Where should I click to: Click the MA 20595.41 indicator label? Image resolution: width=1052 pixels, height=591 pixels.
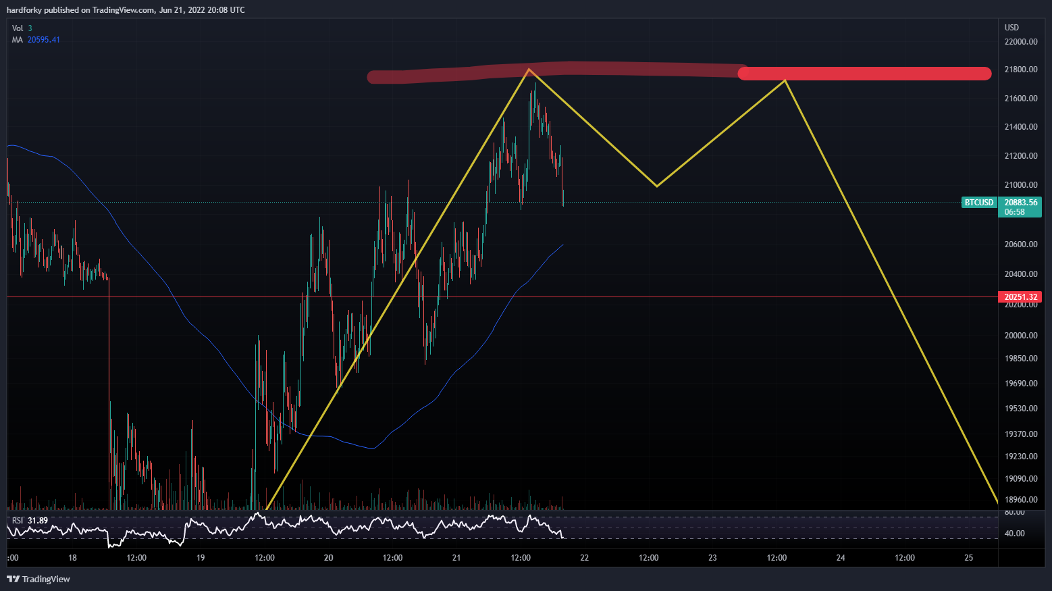tap(36, 40)
